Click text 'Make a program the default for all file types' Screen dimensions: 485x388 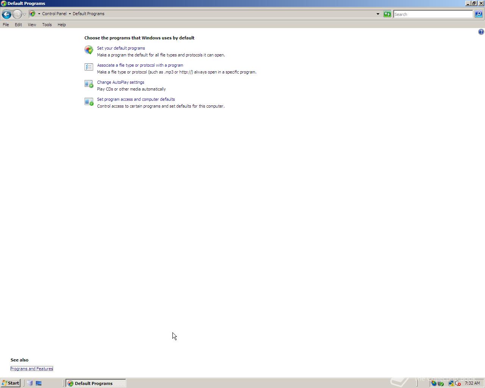coord(137,55)
